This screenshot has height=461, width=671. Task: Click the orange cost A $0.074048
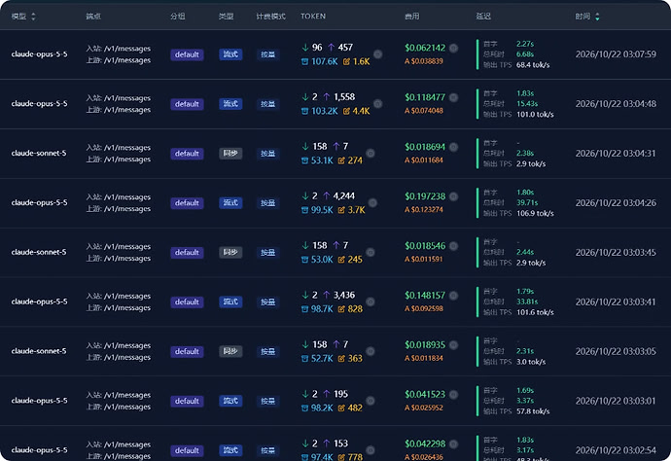coord(424,111)
